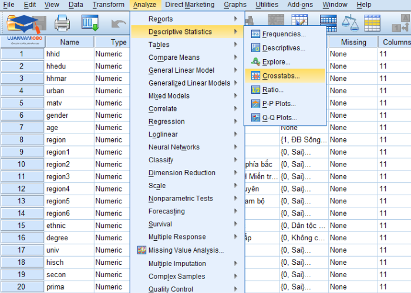Click the Missing Value Analysis icon

coord(142,250)
